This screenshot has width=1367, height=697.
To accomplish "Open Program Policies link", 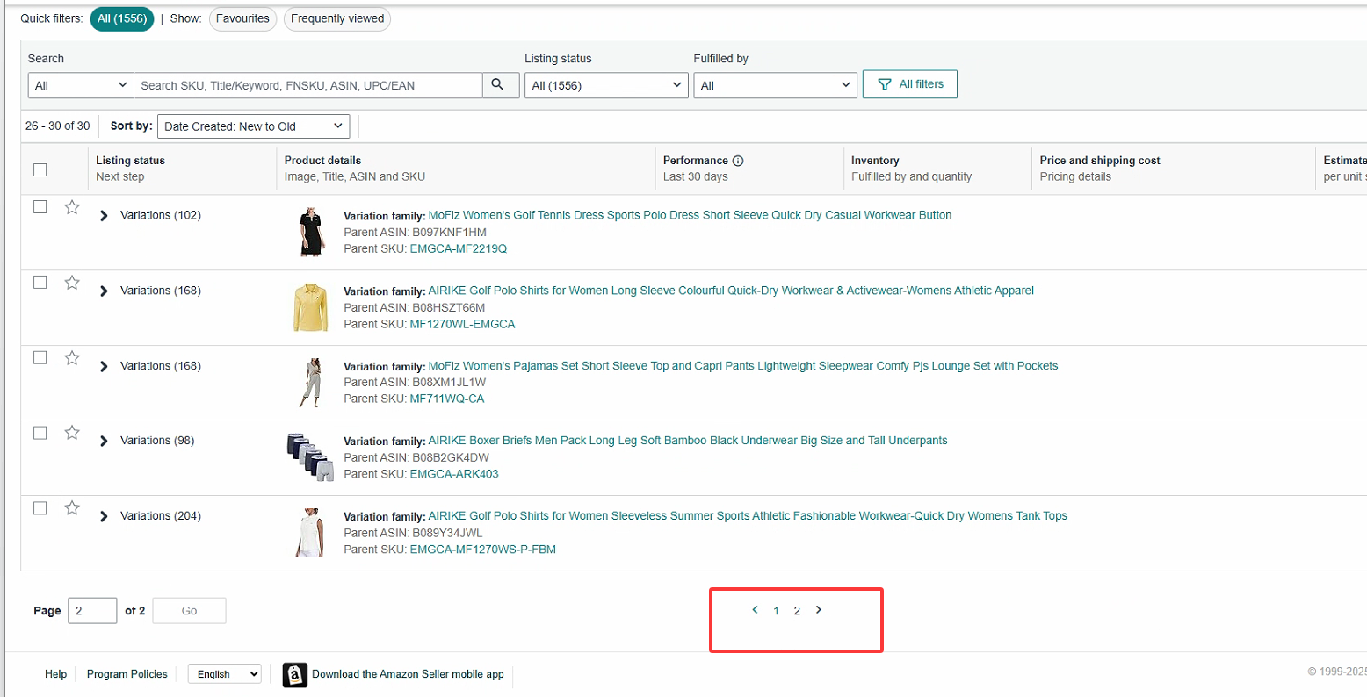I will (x=127, y=674).
